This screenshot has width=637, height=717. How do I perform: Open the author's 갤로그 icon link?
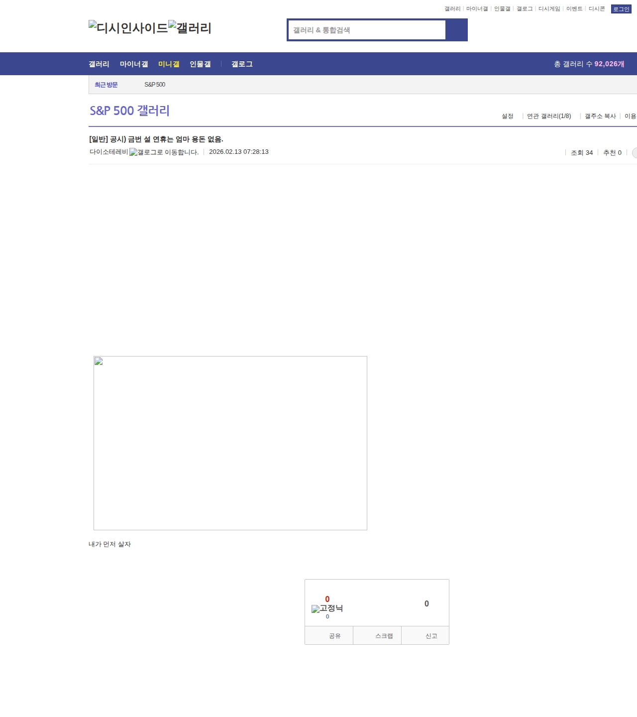coord(164,152)
